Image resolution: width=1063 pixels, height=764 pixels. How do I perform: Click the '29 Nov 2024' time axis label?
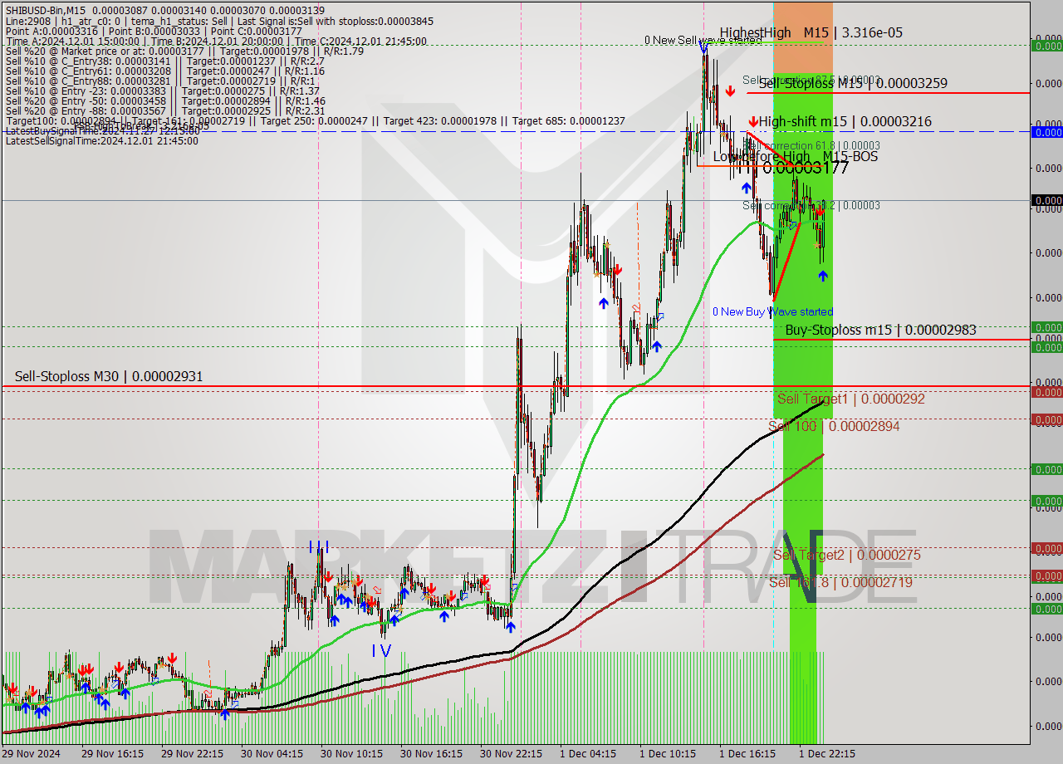point(31,754)
